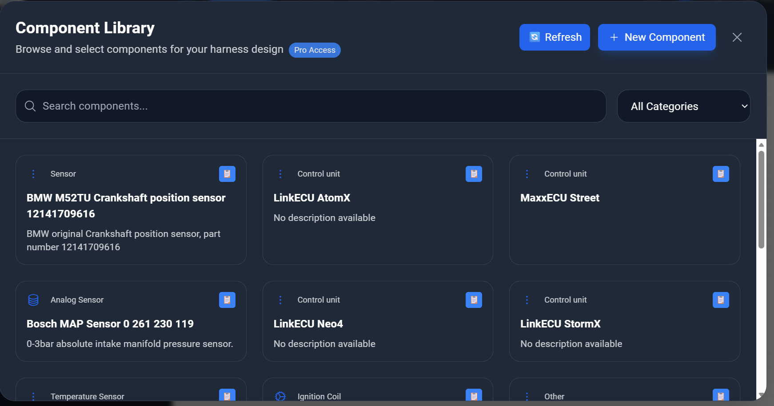Click the clipboard icon on MaxxECU Street card
The height and width of the screenshot is (406, 774).
click(x=721, y=174)
